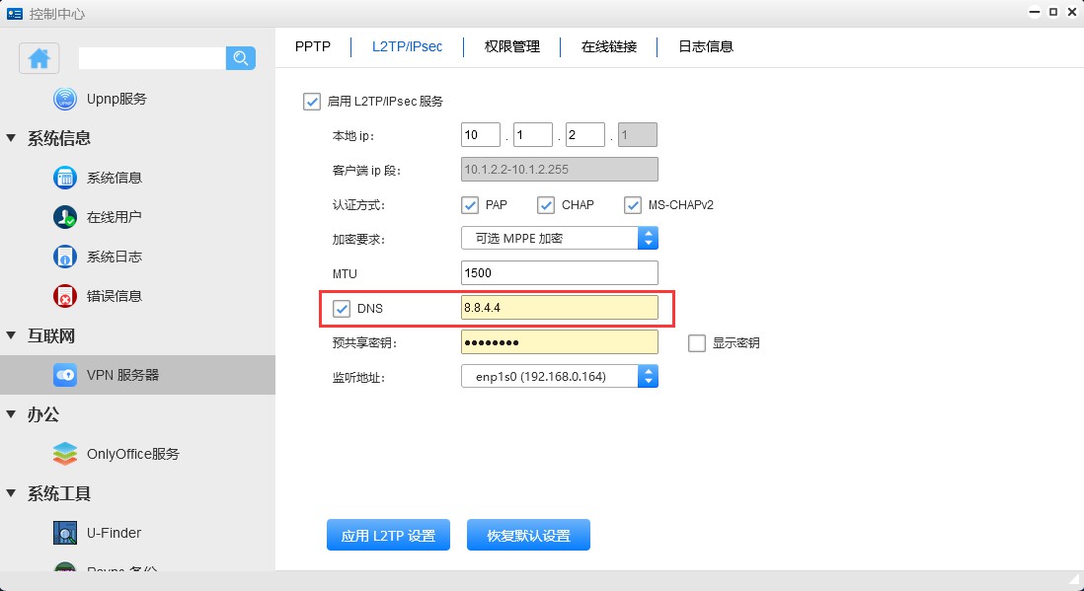Image resolution: width=1084 pixels, height=591 pixels.
Task: Click the 错误信息 icon
Action: (x=65, y=296)
